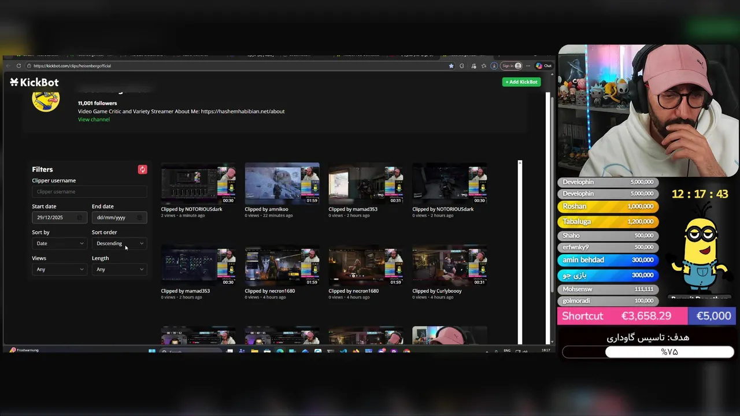Open top-row NOTORIOUSdark clip from 2 hours ago
This screenshot has height=416, width=740.
point(450,184)
